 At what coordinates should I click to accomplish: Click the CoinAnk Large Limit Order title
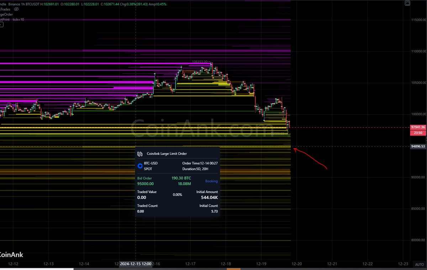167,154
